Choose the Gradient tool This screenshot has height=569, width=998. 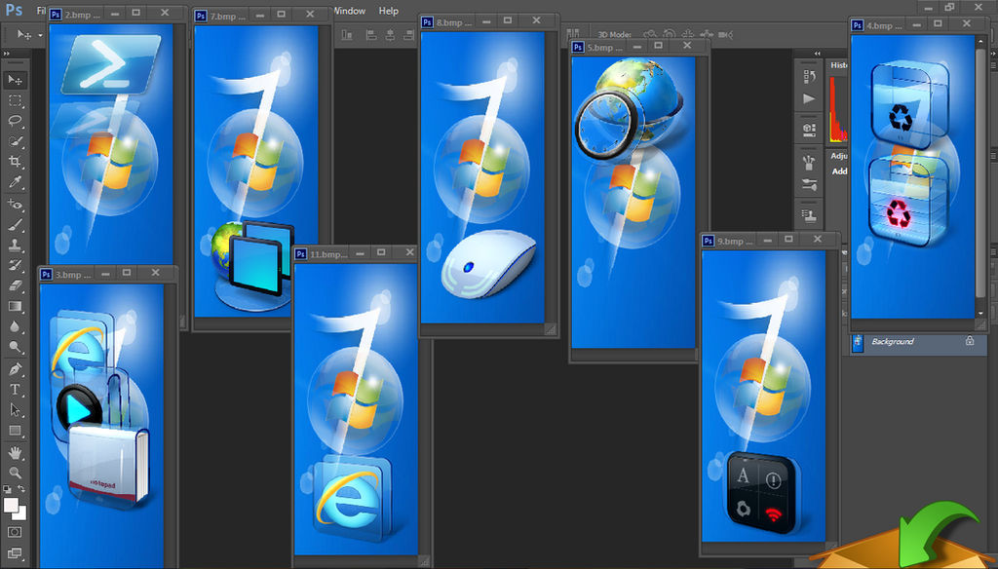click(x=16, y=306)
